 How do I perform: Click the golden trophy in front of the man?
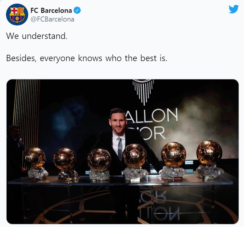(135, 162)
